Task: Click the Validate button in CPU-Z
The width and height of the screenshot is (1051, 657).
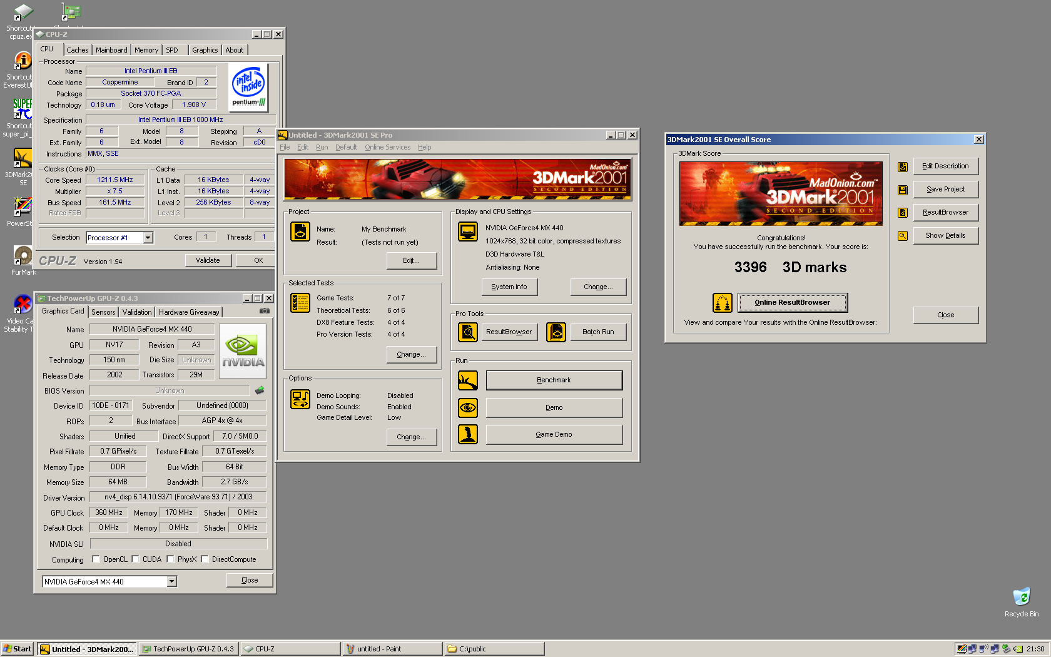Action: point(208,260)
